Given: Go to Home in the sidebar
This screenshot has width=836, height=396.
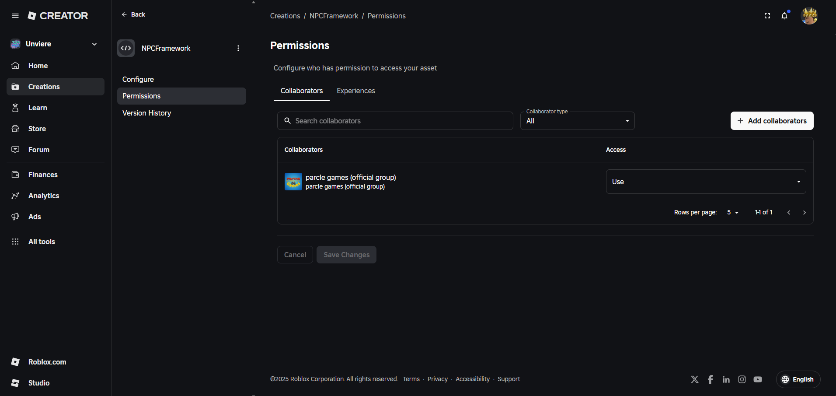Looking at the screenshot, I should tap(56, 66).
